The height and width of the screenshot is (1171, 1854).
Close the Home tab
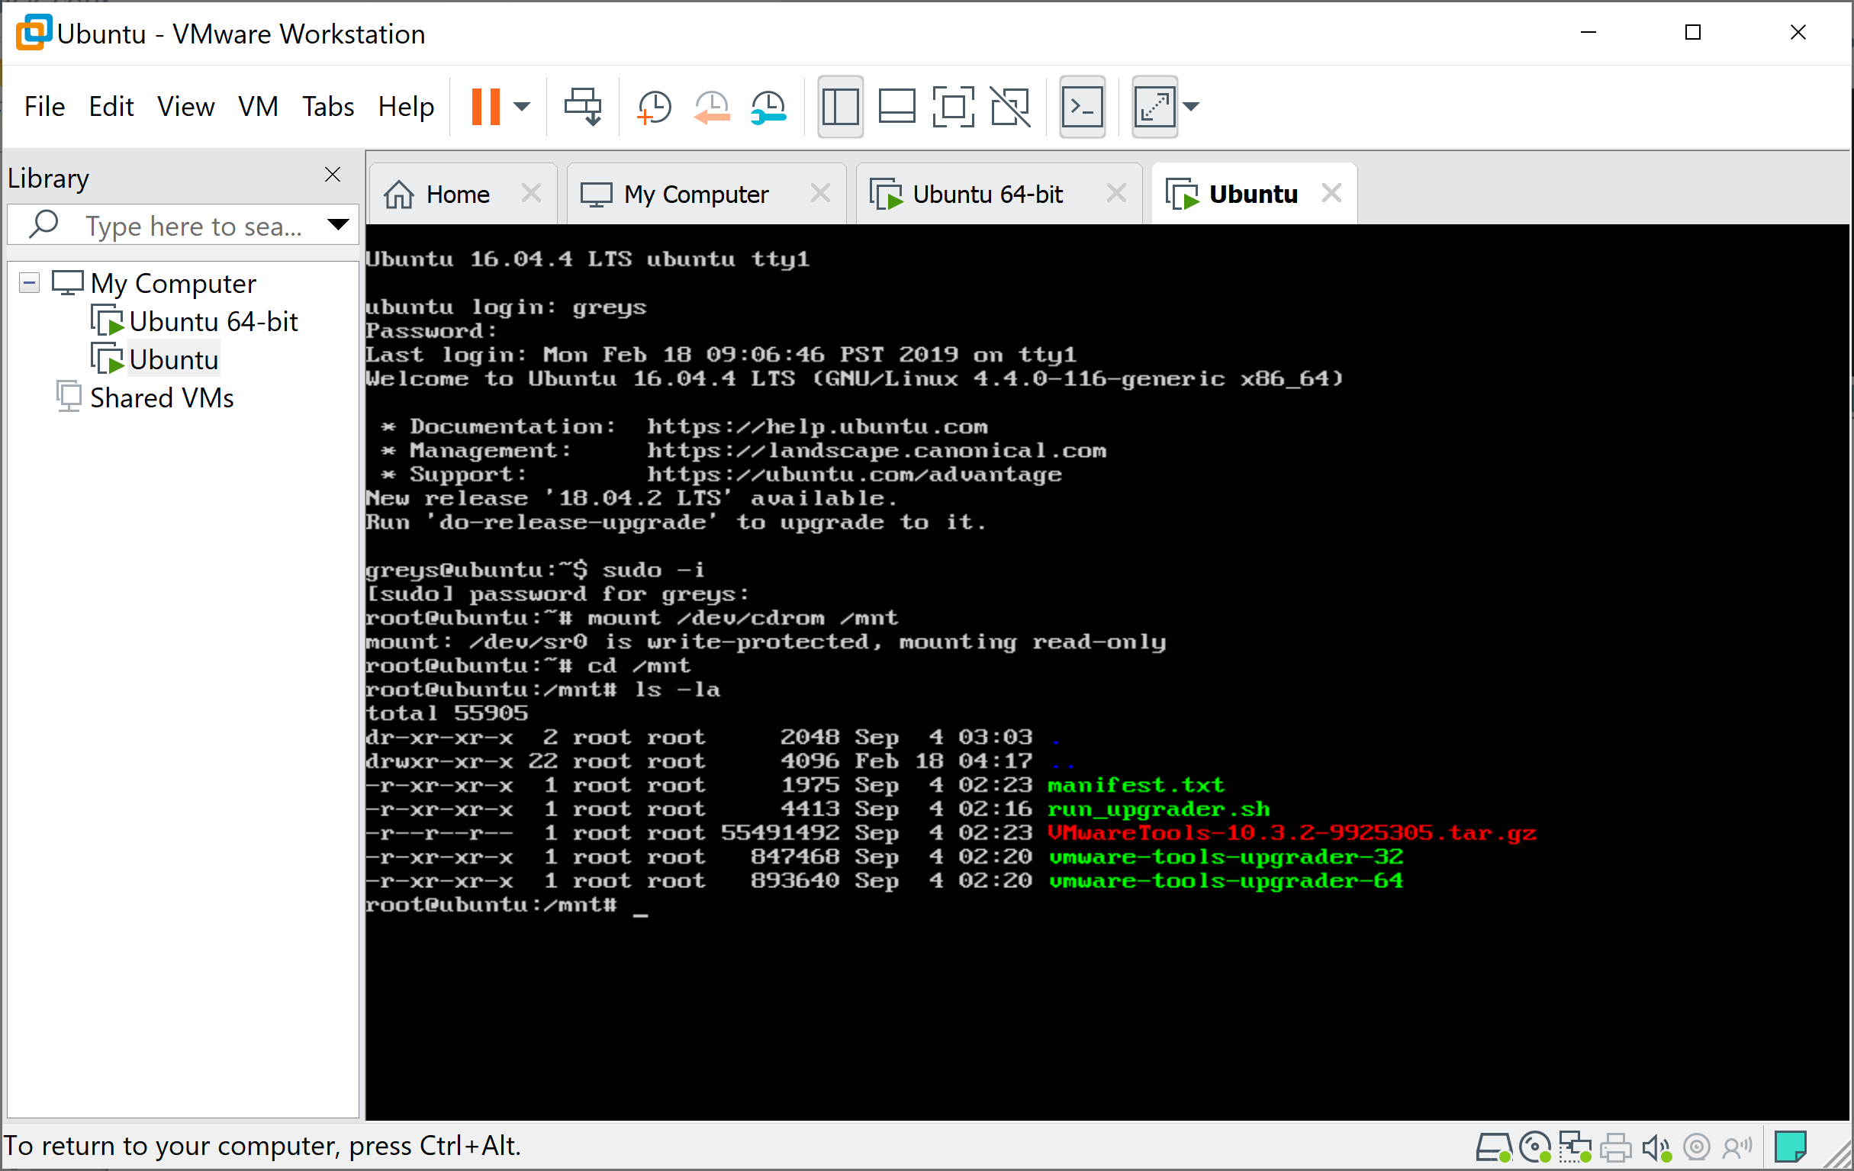[530, 192]
